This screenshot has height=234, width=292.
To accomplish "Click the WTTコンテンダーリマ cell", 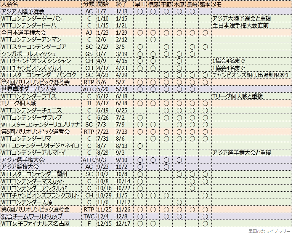I will pos(41,139).
